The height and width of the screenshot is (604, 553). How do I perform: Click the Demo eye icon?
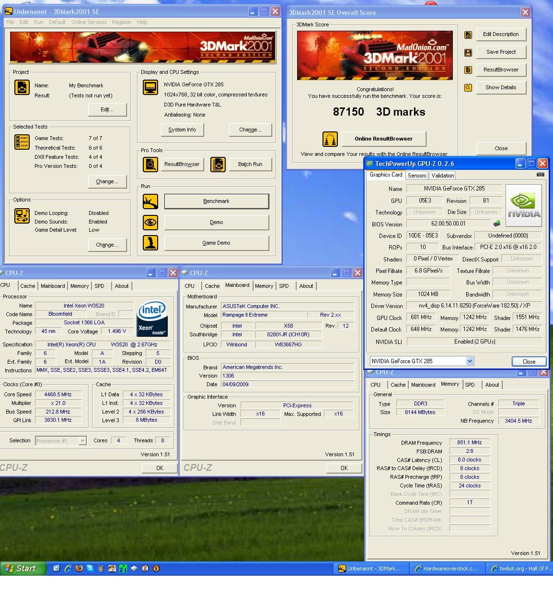coord(150,223)
